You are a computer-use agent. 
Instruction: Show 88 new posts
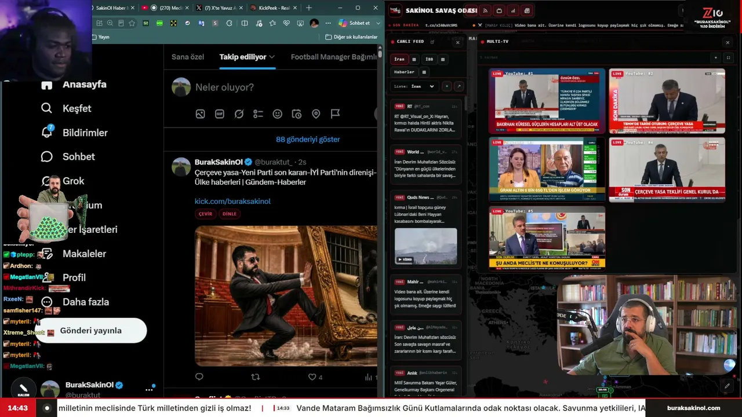[308, 140]
